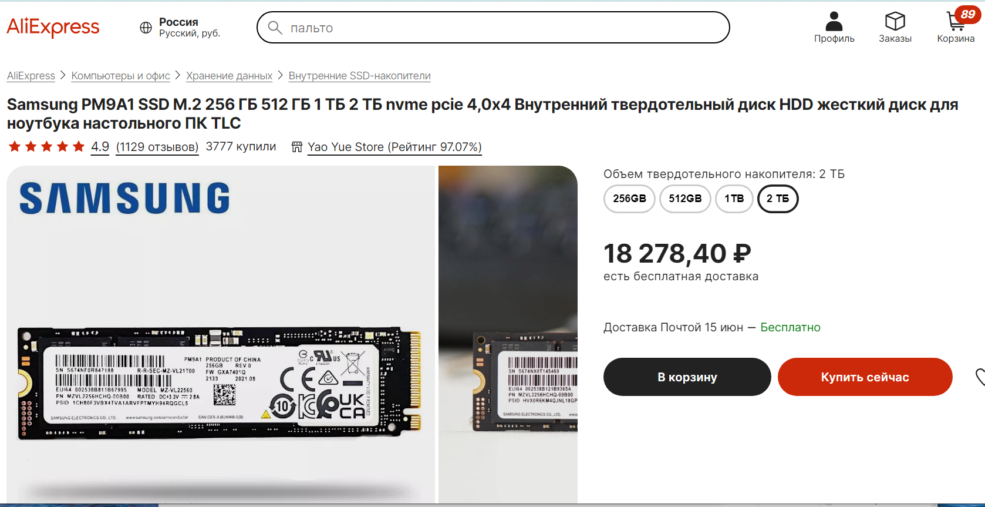Click the globe language icon
The image size is (985, 507).
(146, 28)
